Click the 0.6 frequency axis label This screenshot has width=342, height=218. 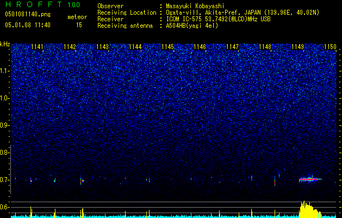pyautogui.click(x=5, y=207)
